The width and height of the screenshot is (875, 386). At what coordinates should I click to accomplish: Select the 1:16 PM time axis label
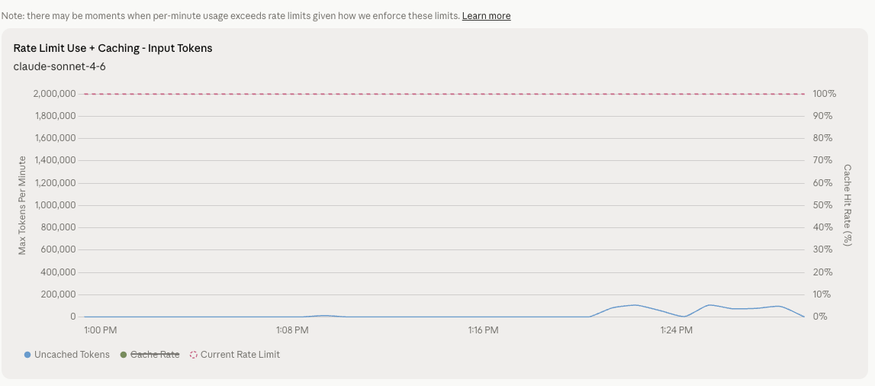pos(483,330)
